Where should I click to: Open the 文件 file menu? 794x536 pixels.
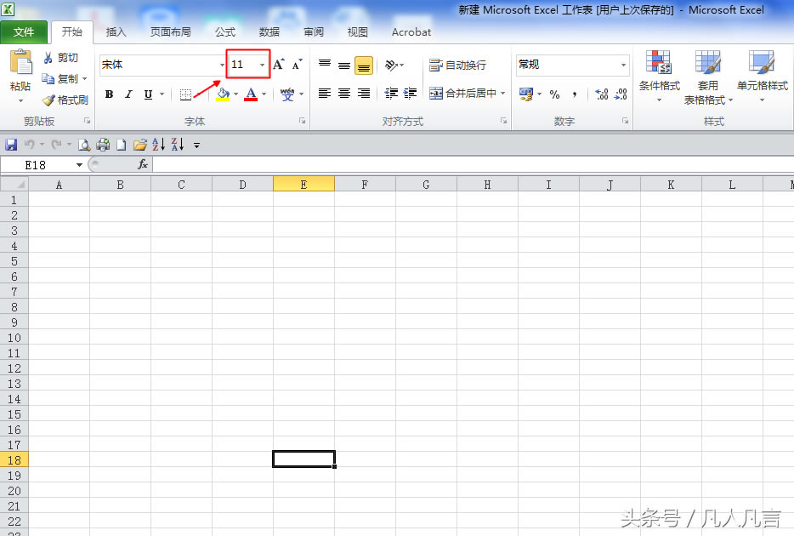click(24, 32)
